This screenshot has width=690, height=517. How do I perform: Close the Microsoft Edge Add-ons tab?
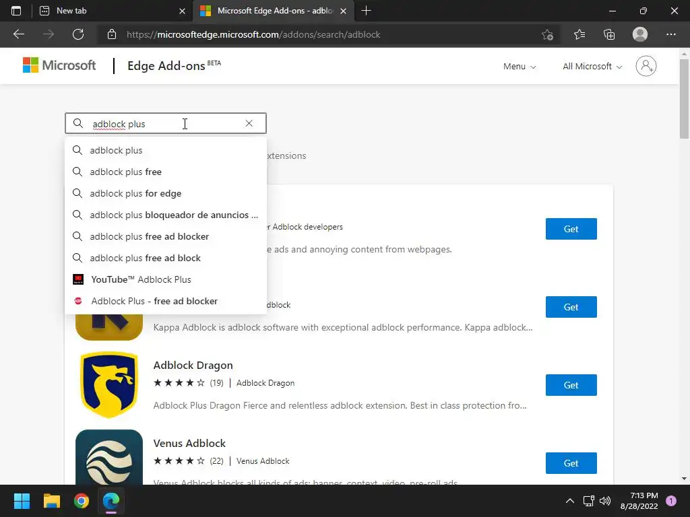[343, 11]
